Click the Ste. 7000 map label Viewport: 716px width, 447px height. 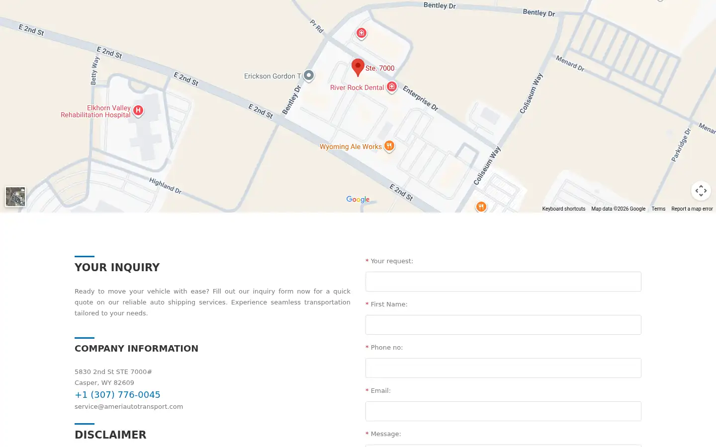[x=380, y=68]
